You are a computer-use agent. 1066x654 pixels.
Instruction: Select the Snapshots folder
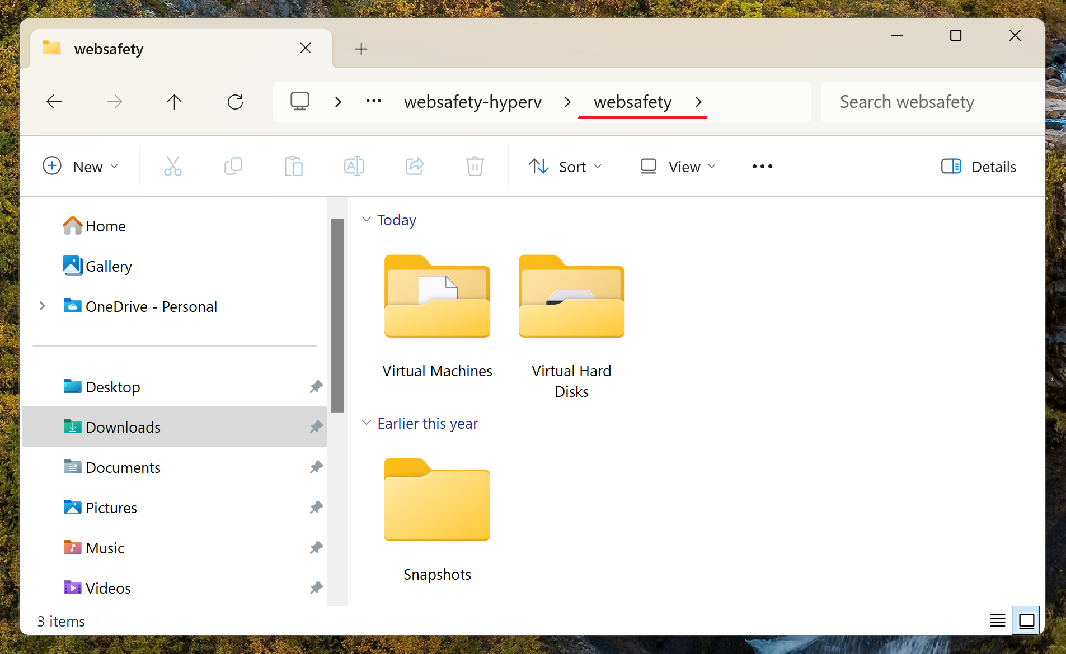(437, 520)
